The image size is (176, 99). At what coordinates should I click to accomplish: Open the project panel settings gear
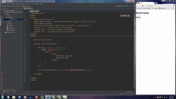coord(19,9)
